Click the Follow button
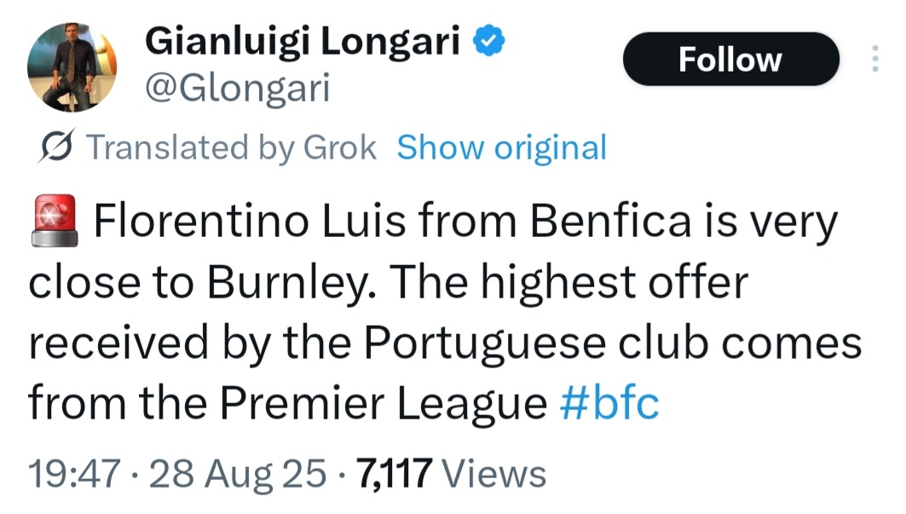The width and height of the screenshot is (906, 514). coord(730,59)
